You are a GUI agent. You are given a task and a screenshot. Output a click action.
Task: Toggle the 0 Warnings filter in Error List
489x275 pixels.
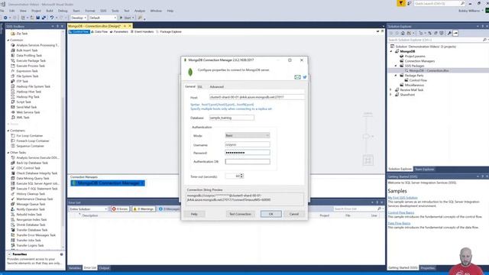(144, 209)
